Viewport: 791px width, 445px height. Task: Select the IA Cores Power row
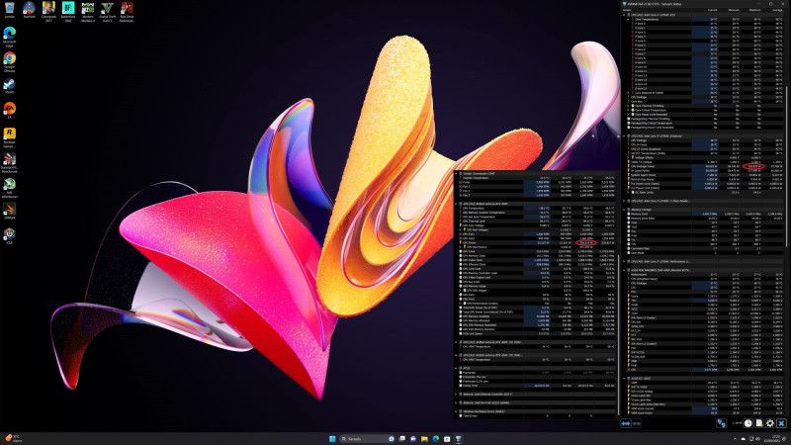tap(703, 170)
